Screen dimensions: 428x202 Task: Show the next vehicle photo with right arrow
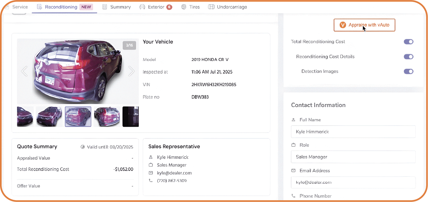click(x=131, y=71)
